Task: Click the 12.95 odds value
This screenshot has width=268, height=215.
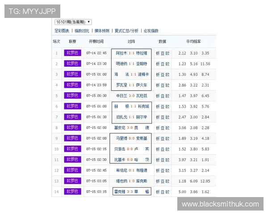Action: [205, 181]
